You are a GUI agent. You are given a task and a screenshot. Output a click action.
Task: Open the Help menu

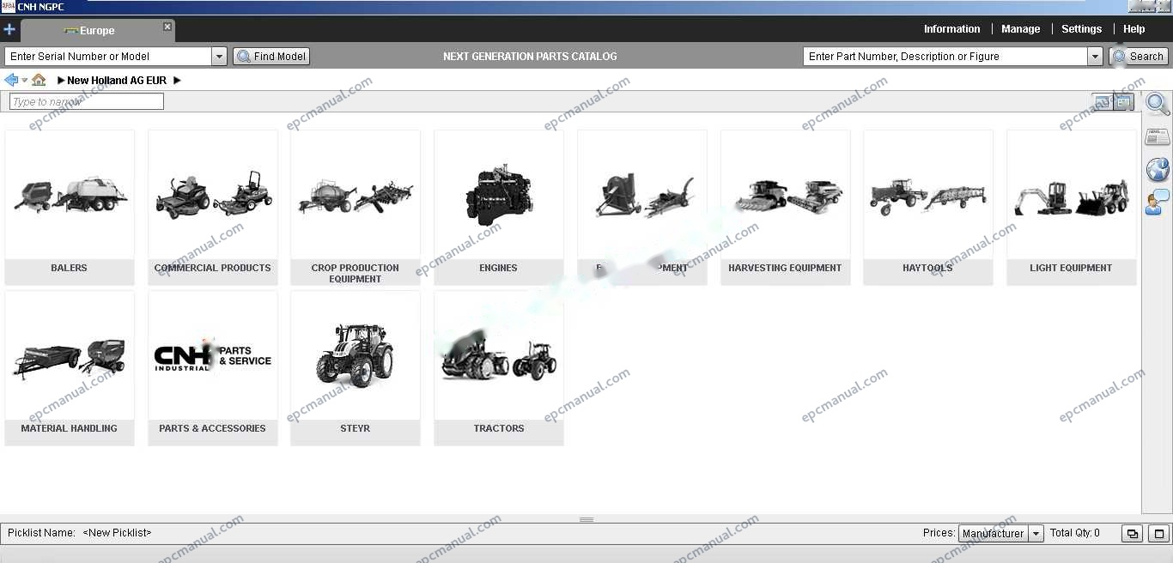pyautogui.click(x=1133, y=29)
